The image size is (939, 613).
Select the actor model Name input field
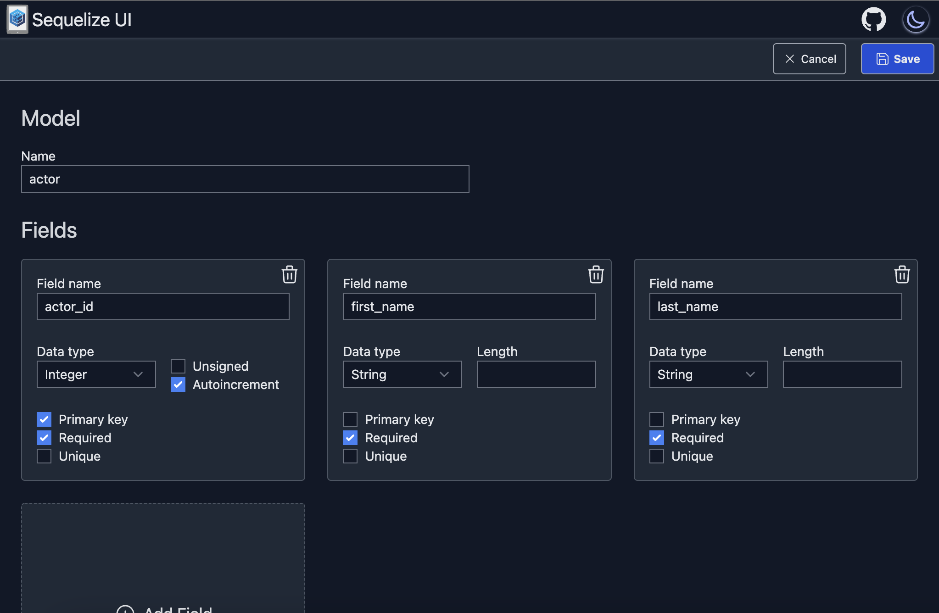pyautogui.click(x=245, y=178)
